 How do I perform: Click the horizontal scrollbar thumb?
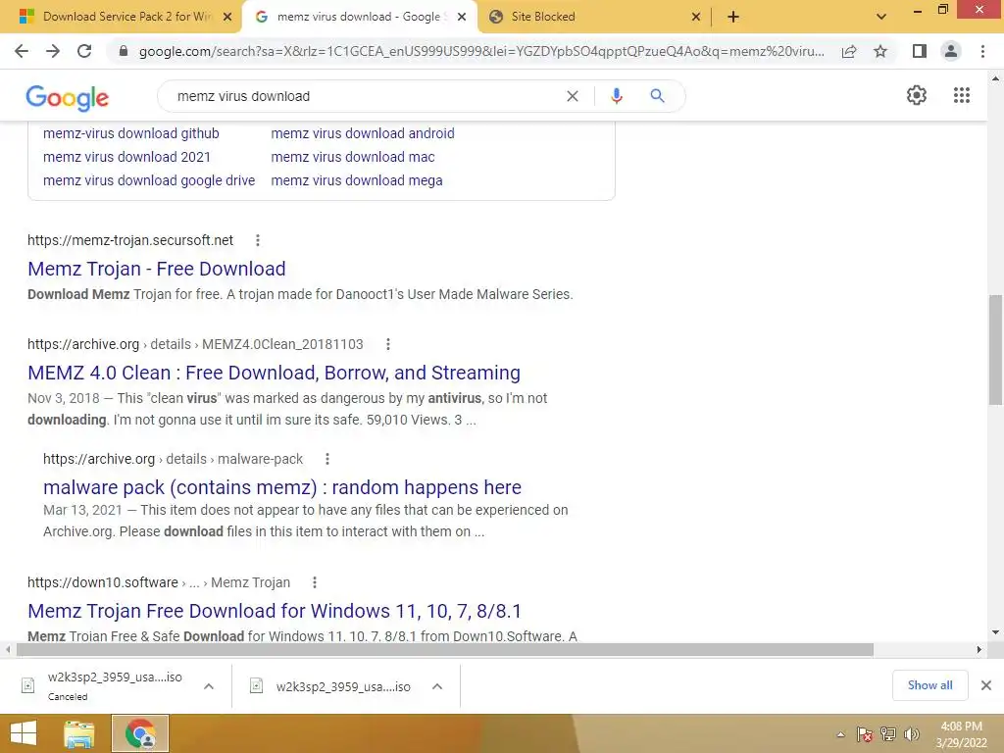coord(445,649)
